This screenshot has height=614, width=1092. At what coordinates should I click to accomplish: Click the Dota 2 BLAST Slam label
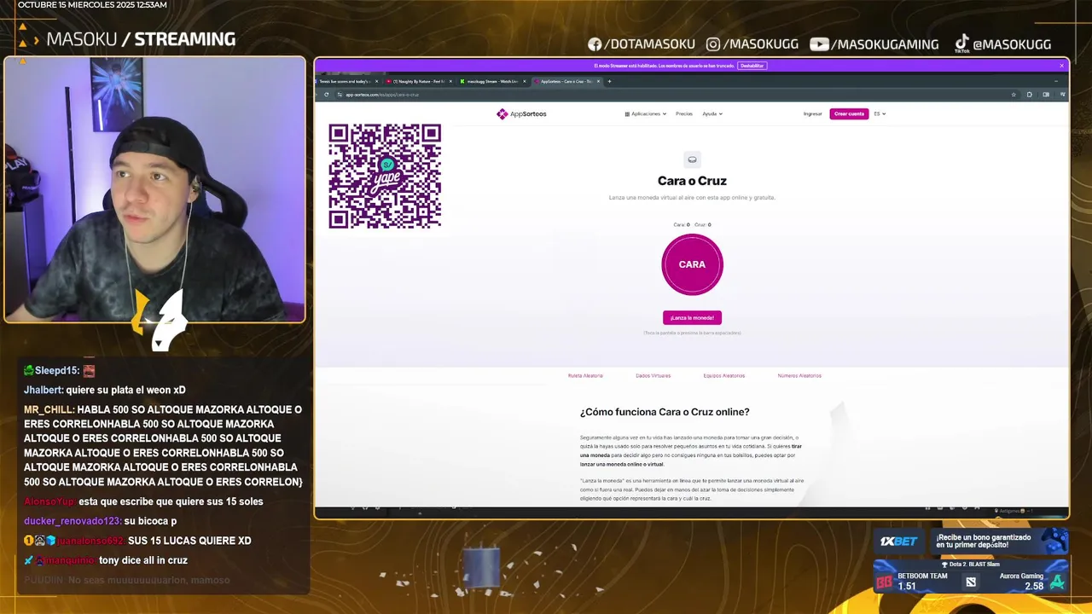coord(971,565)
